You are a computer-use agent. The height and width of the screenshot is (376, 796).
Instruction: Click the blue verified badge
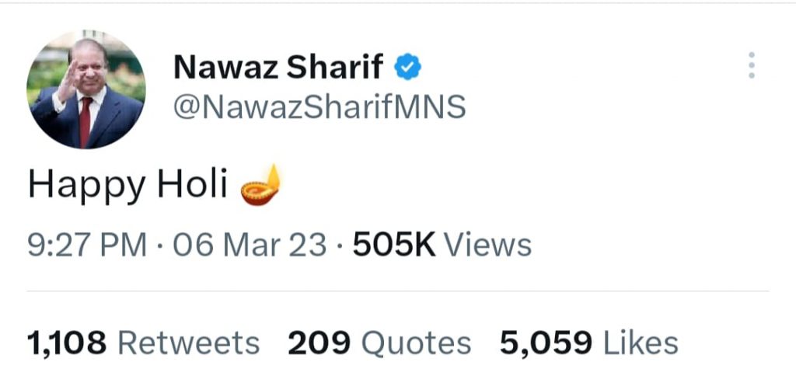(x=407, y=67)
